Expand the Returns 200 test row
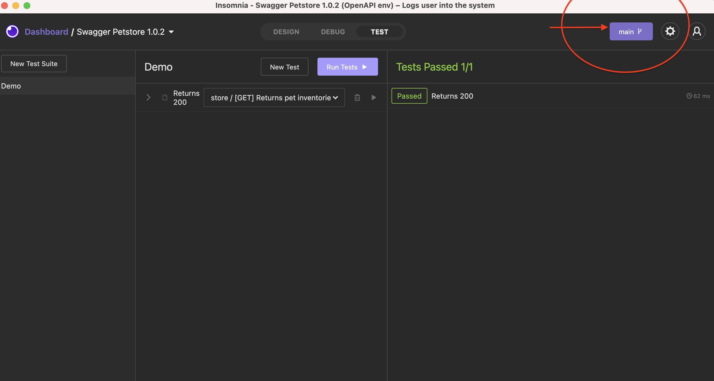714x381 pixels. pos(148,97)
